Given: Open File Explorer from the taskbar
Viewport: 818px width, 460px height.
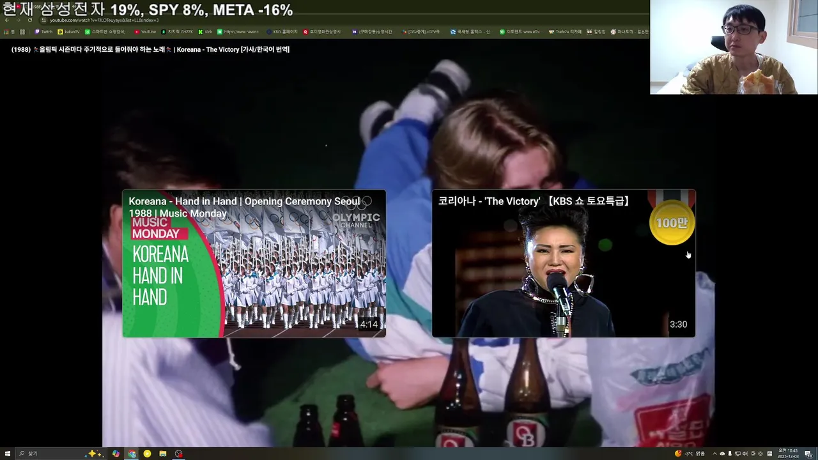Looking at the screenshot, I should 163,454.
